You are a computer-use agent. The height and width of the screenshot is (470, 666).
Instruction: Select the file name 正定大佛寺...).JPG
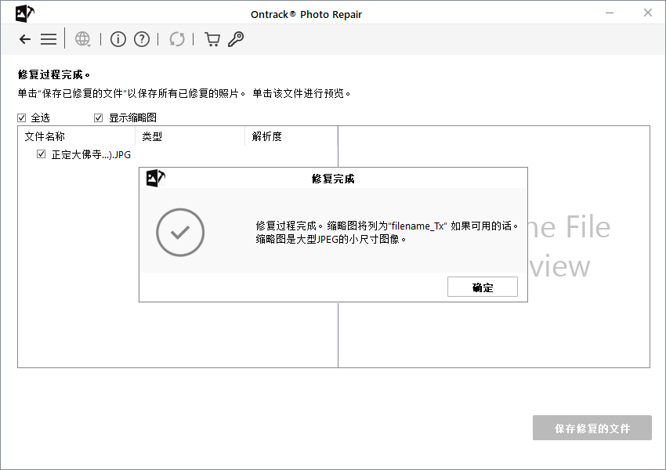coord(91,154)
